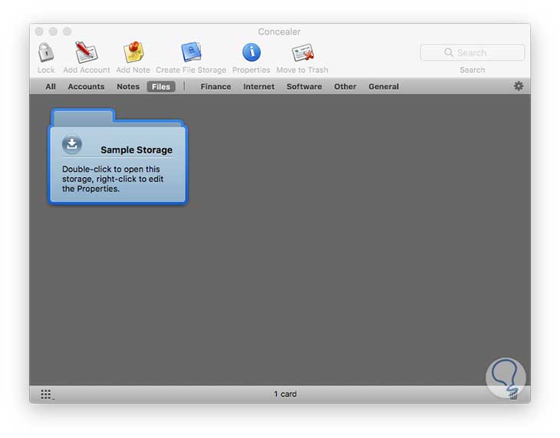Click the Move to Trash icon

pos(302,52)
